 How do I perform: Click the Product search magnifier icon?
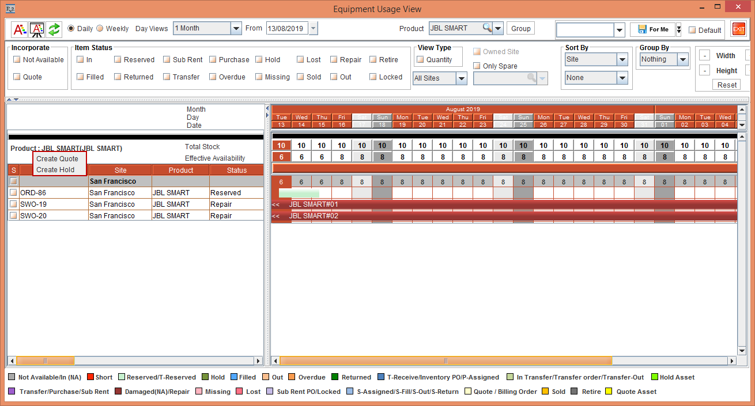coord(487,28)
